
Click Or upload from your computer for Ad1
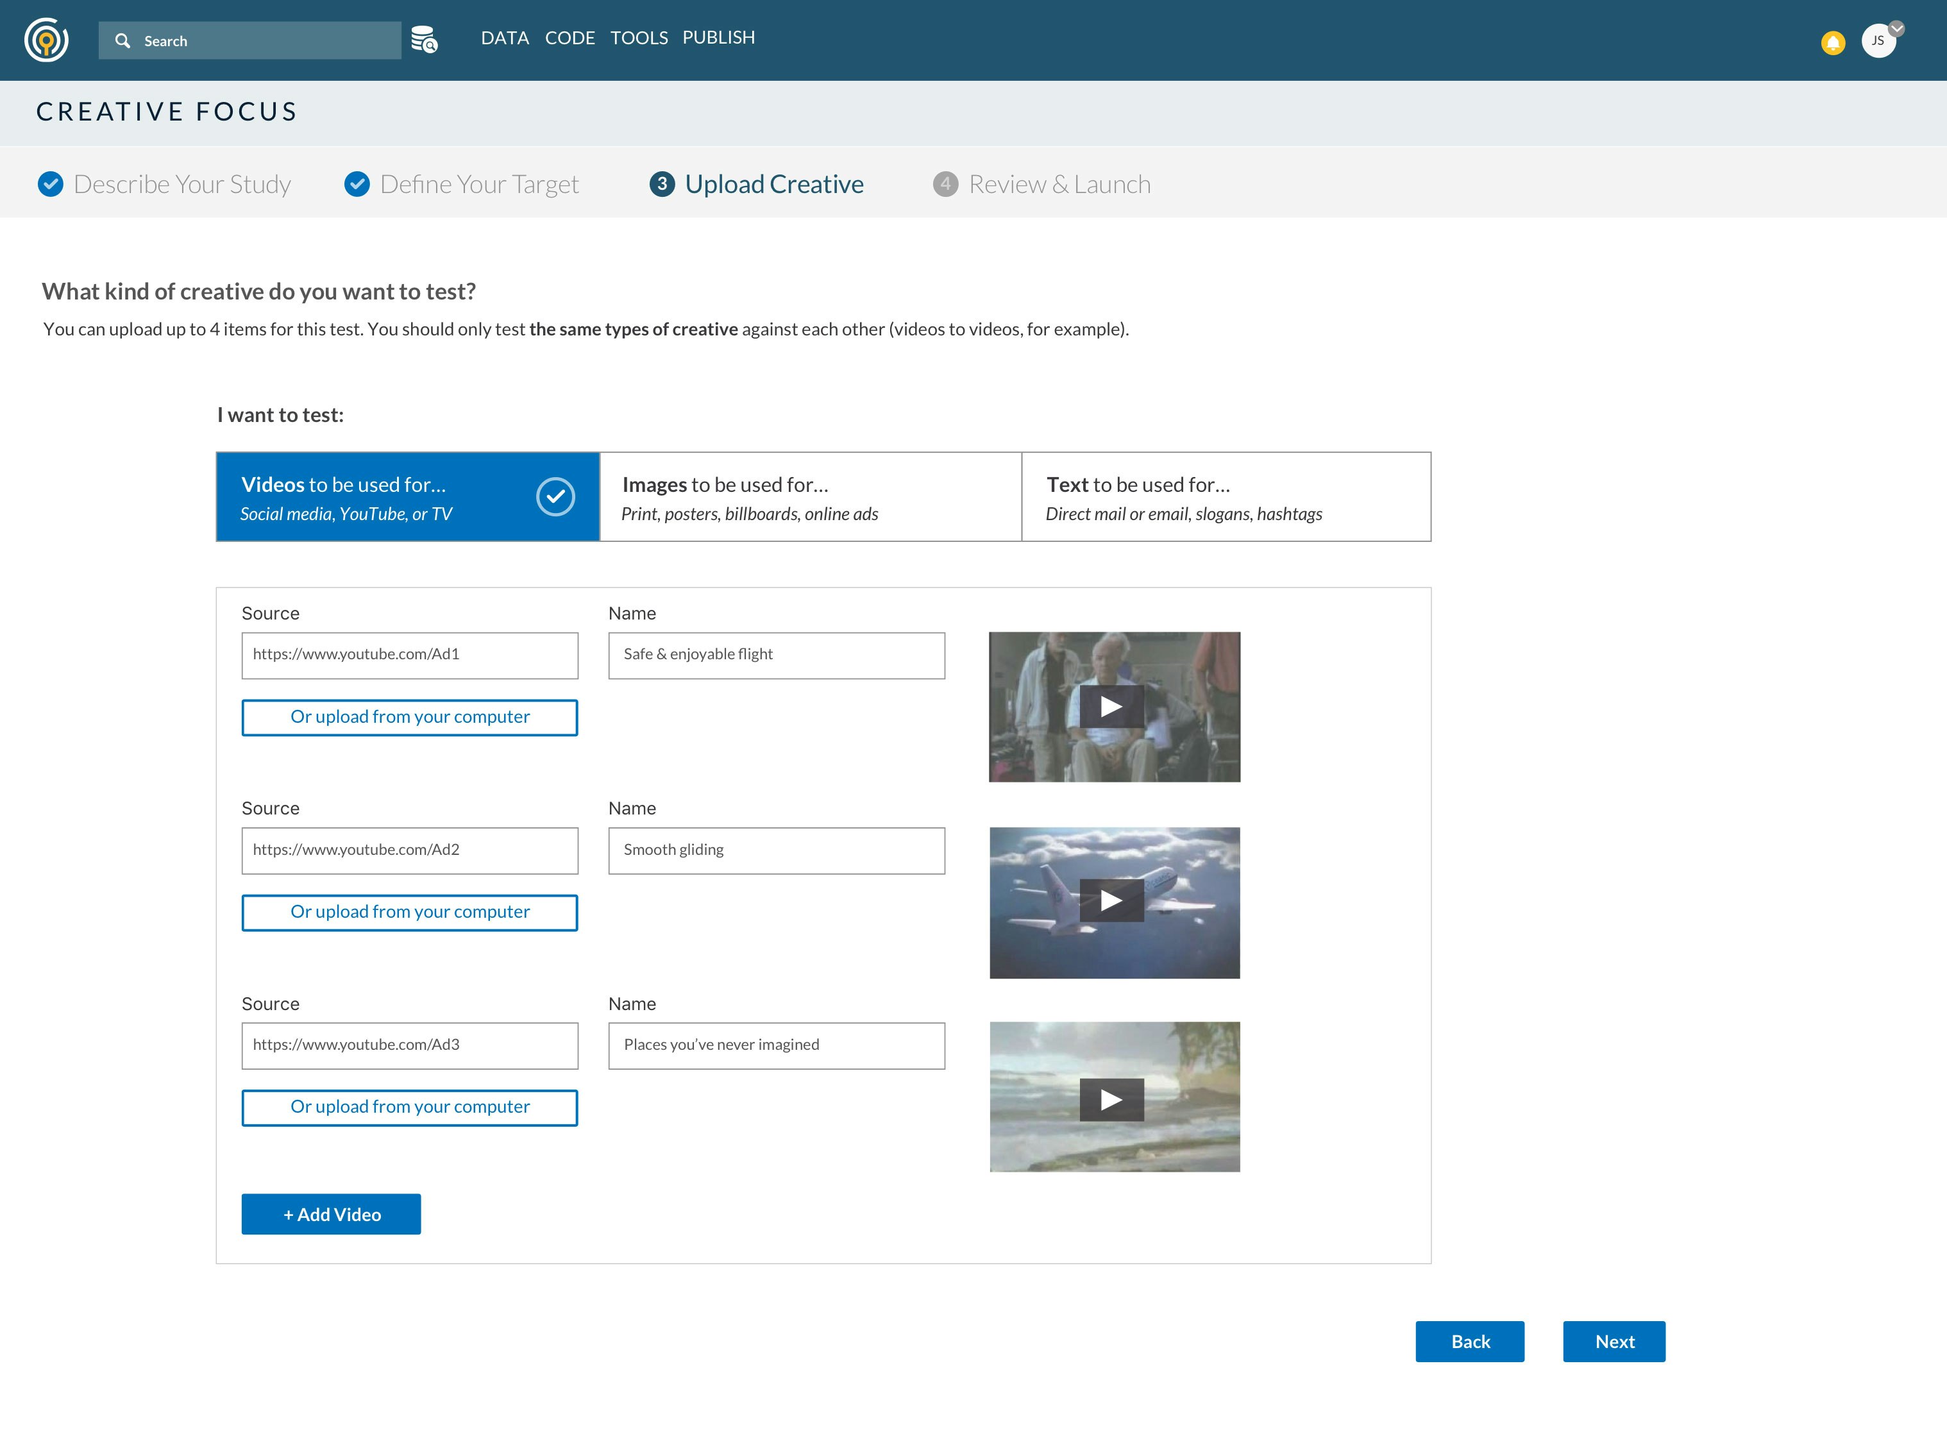pyautogui.click(x=410, y=717)
